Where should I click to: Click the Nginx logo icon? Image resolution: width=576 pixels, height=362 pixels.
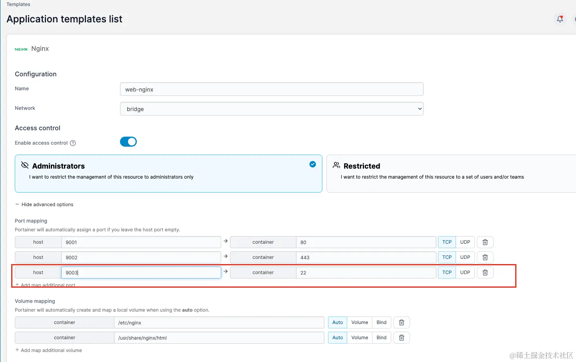click(x=21, y=49)
